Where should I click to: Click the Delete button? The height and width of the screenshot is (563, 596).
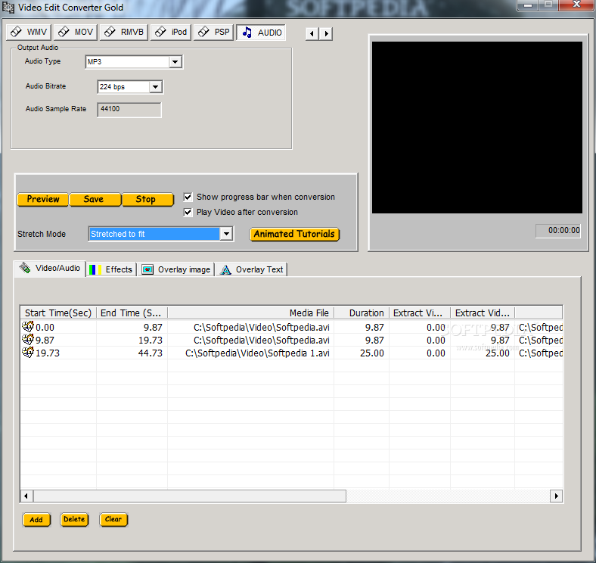[74, 519]
